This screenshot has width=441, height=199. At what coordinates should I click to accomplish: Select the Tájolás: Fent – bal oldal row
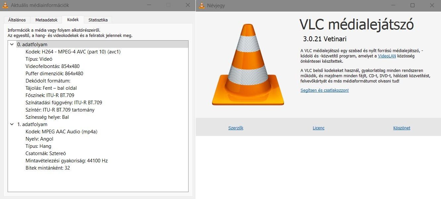pos(98,88)
